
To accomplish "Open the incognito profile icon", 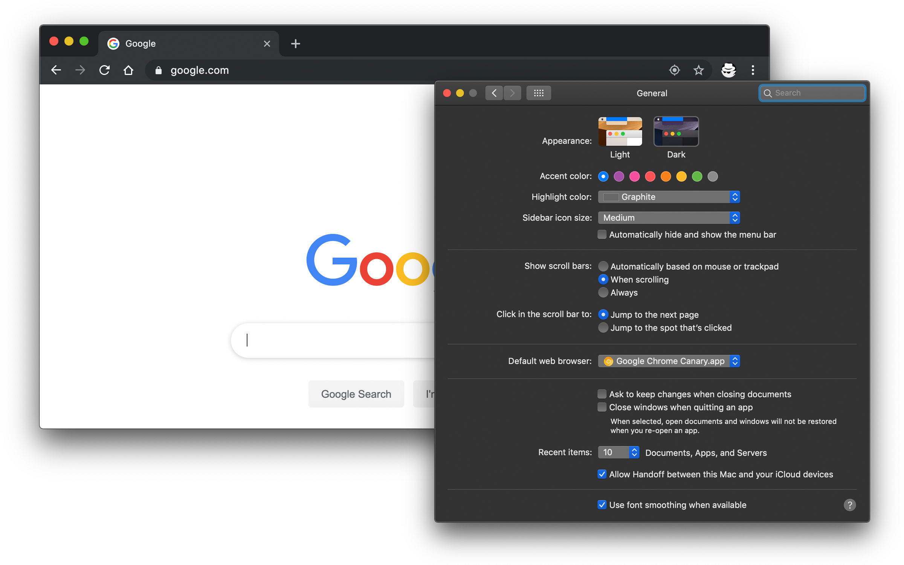I will click(x=729, y=70).
